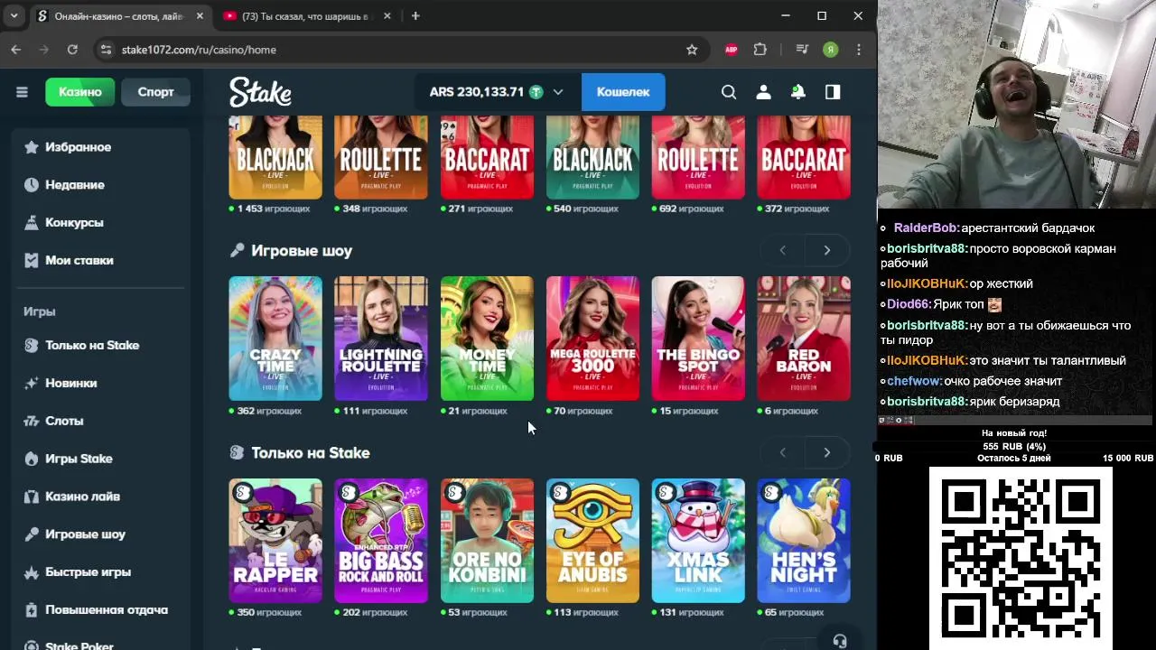
Task: Open Избранное in the sidebar
Action: [x=102, y=147]
